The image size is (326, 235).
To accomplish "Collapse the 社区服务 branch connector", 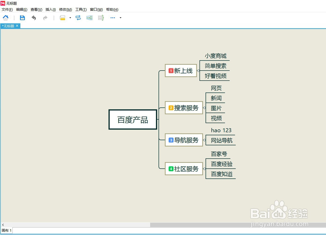I will coord(204,169).
